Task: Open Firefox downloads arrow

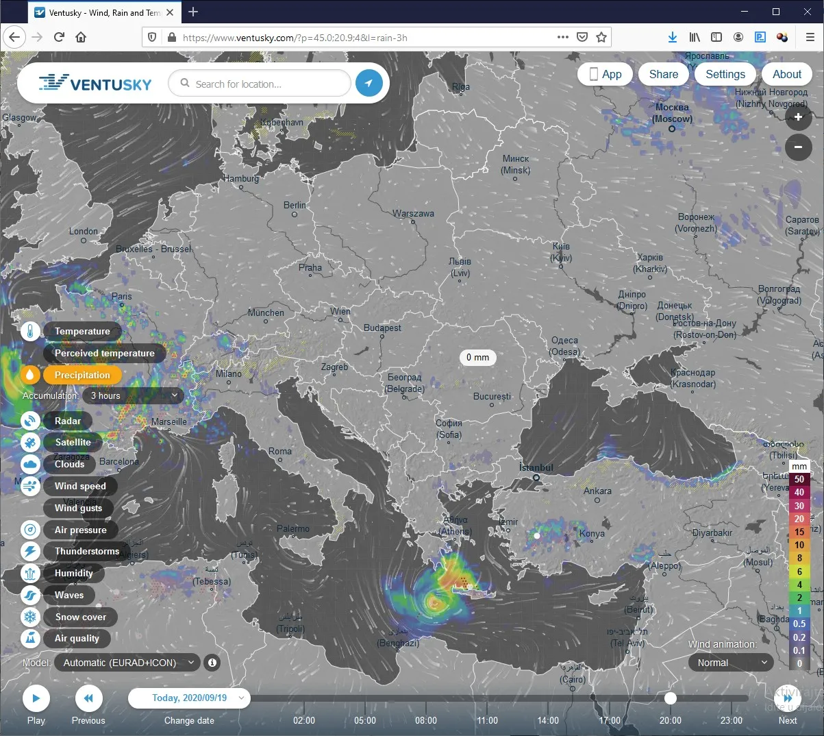Action: (x=673, y=37)
